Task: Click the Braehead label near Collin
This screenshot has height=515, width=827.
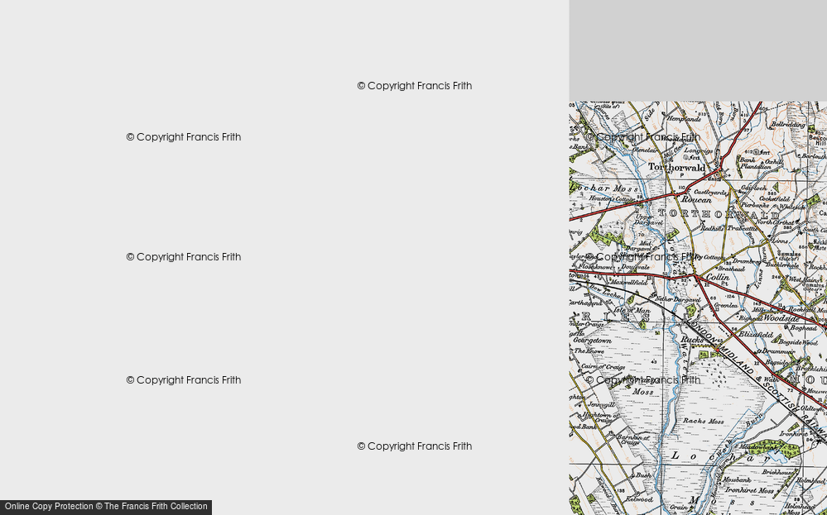Action: (731, 269)
